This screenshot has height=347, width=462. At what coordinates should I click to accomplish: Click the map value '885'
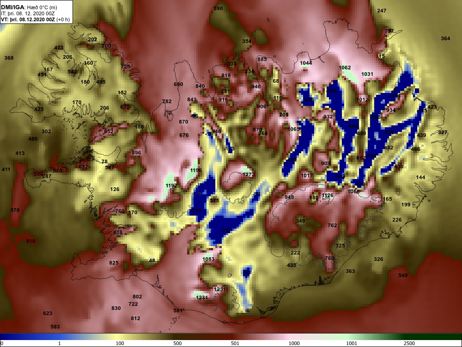point(262,59)
